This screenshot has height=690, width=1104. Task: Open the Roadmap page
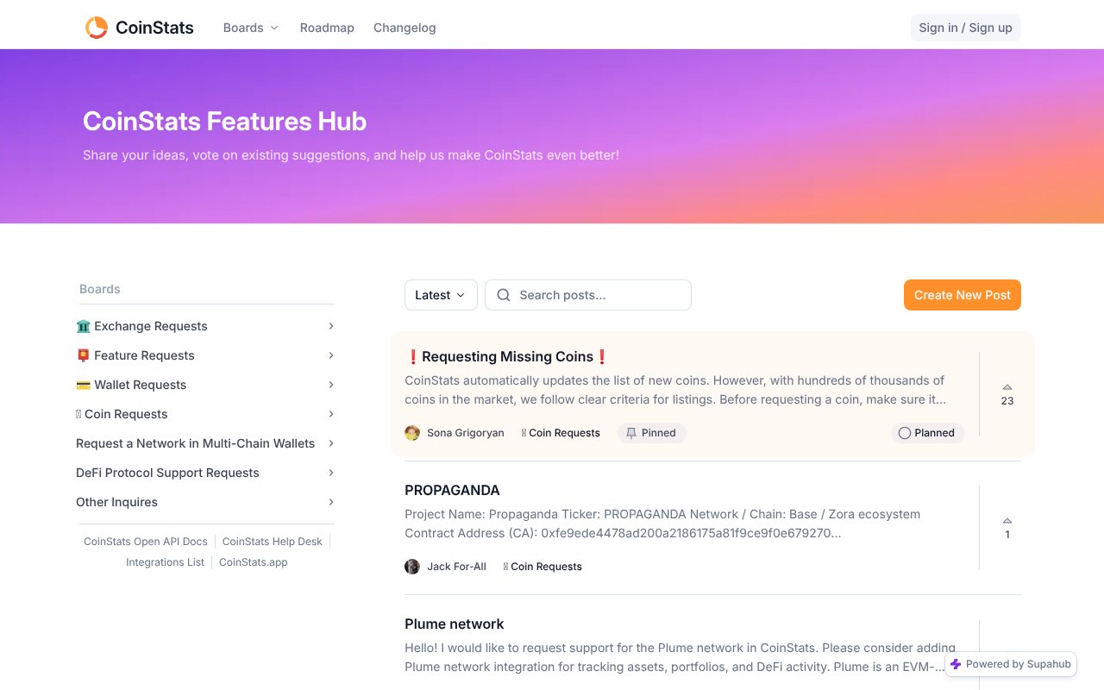(327, 28)
